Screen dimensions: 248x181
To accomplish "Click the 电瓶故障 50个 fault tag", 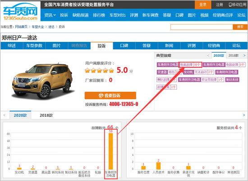I will click(190, 64).
